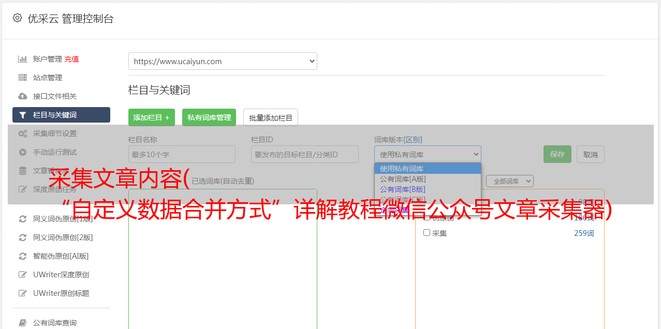Save the column with 保存

(x=557, y=154)
